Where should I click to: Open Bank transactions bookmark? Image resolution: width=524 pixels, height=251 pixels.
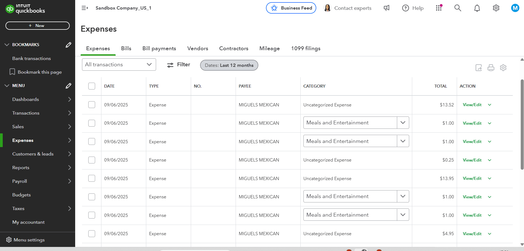point(31,58)
